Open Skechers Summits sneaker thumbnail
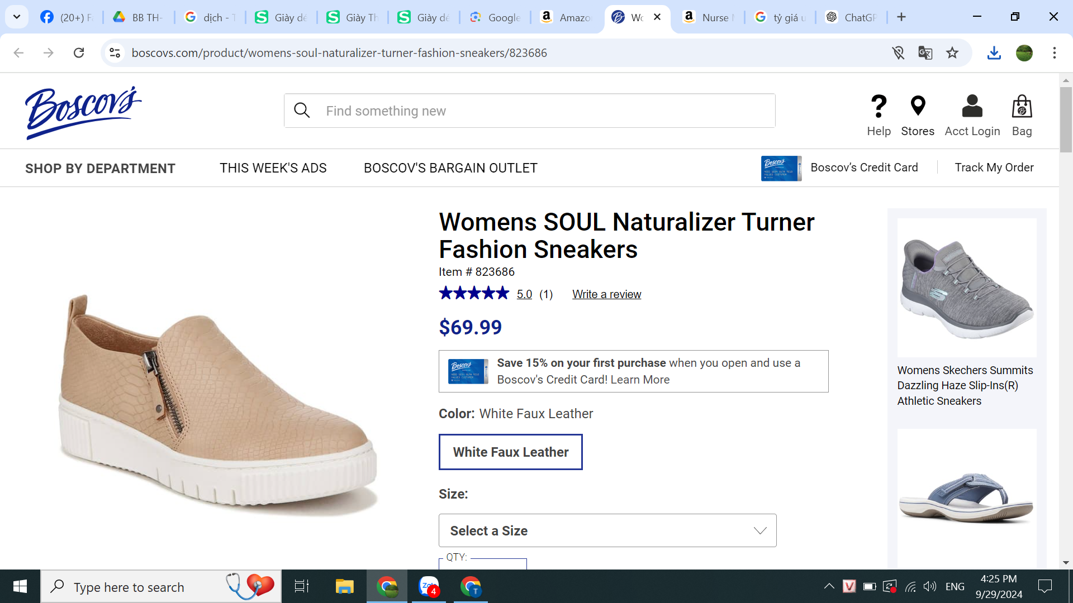Screen dimensions: 1073x603 966,288
